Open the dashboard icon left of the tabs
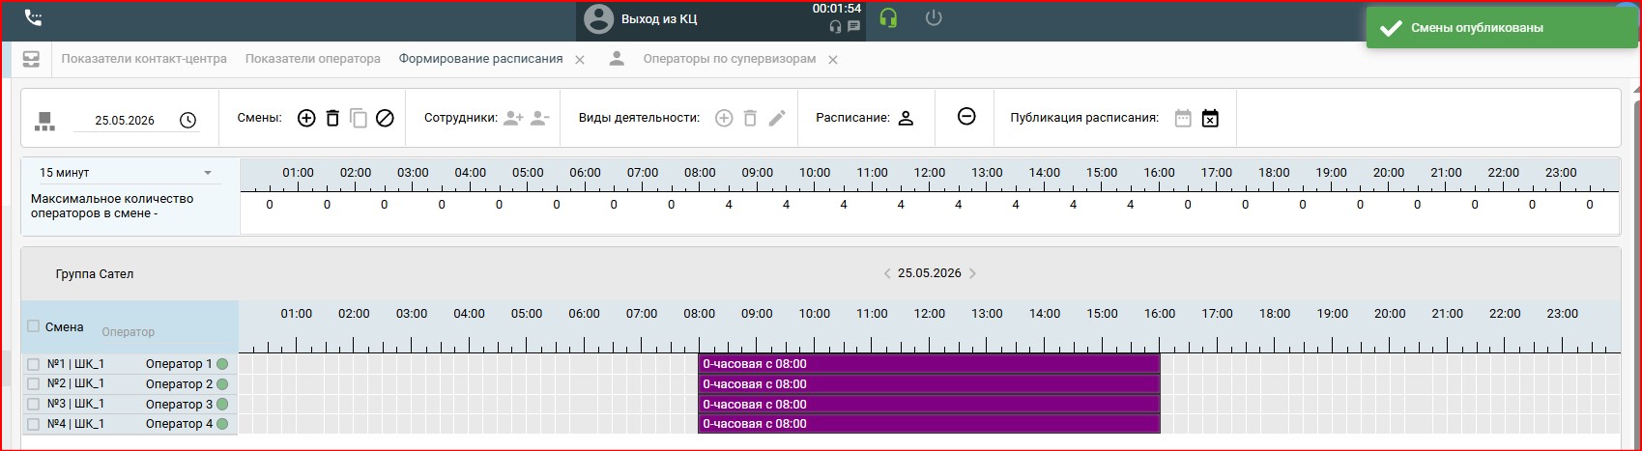Screen dimensions: 1642x451 (32, 59)
